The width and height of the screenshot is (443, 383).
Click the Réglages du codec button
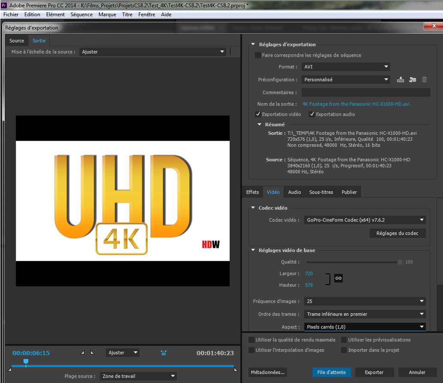tap(397, 233)
